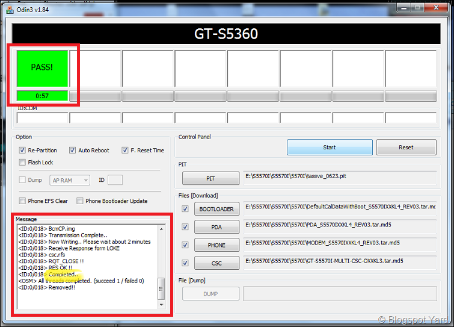The width and height of the screenshot is (454, 327).
Task: Click the PIT file path field
Action: pos(340,178)
